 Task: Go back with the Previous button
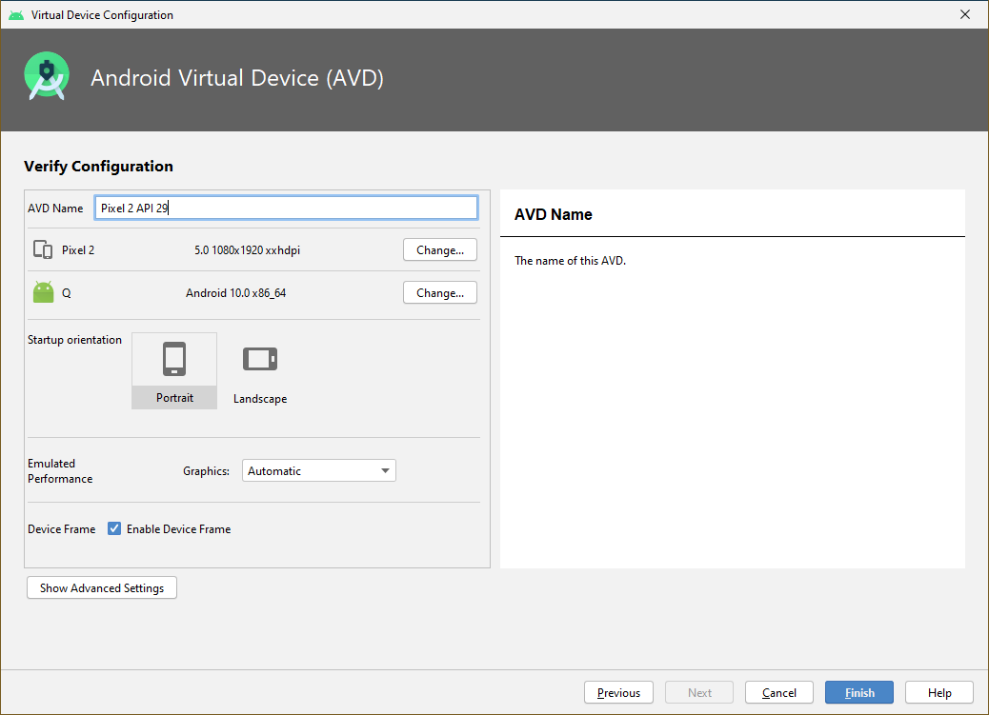coord(618,692)
